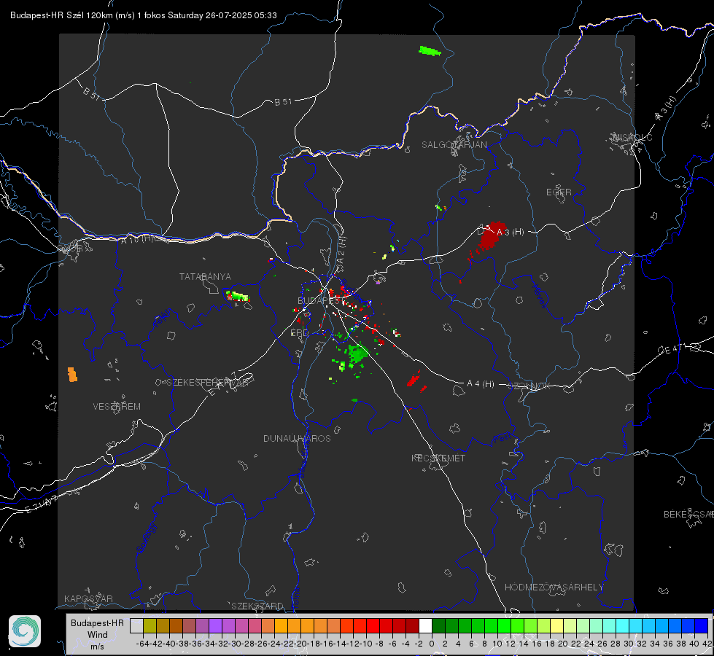Image resolution: width=714 pixels, height=656 pixels.
Task: Click the orange echo west of Veszprém
Action: click(72, 374)
